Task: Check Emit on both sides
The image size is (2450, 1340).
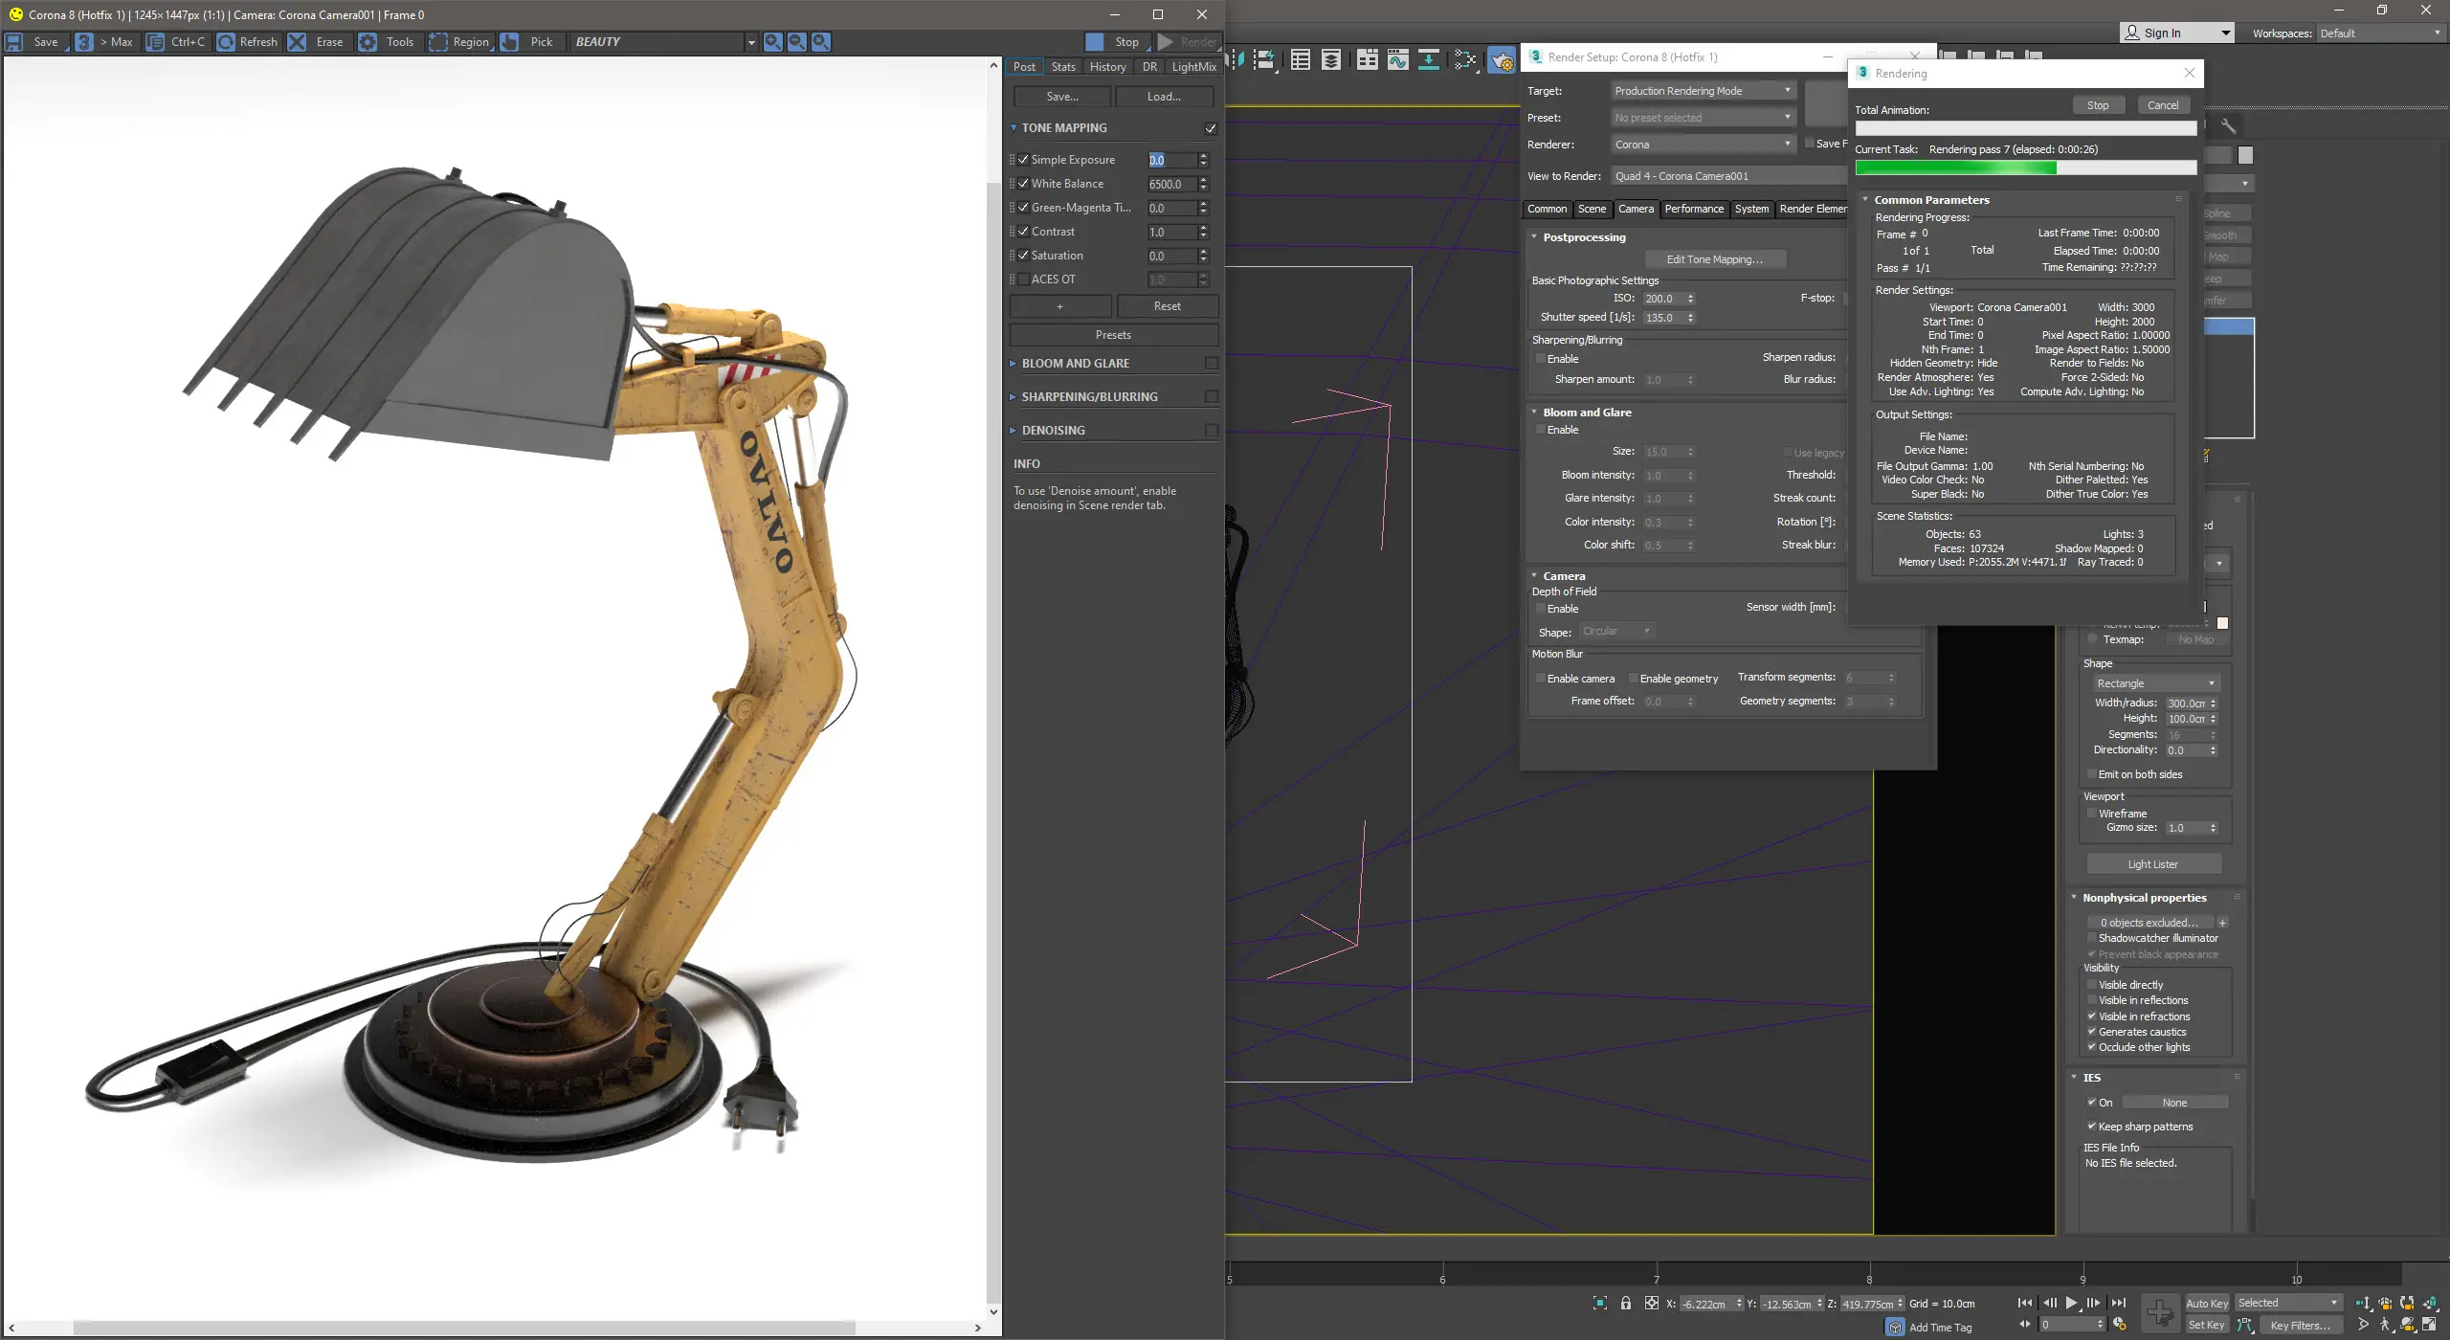Action: click(x=2091, y=774)
